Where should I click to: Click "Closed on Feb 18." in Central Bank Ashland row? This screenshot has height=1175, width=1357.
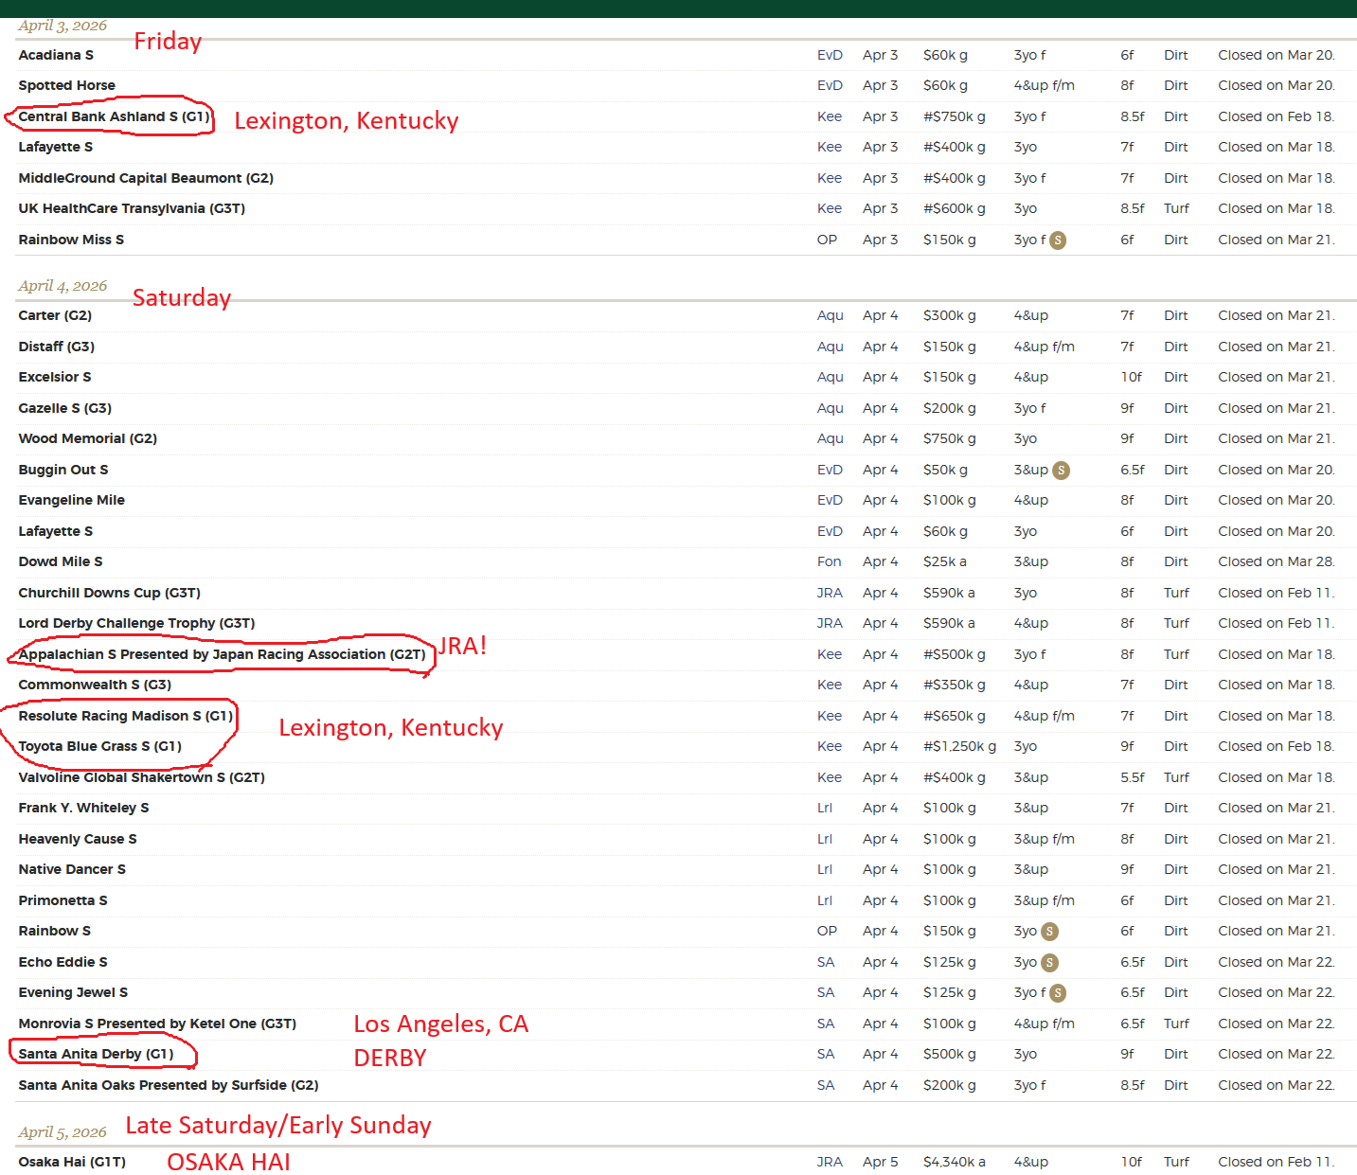pyautogui.click(x=1277, y=116)
